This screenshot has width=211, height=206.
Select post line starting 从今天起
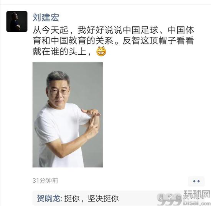point(113,30)
